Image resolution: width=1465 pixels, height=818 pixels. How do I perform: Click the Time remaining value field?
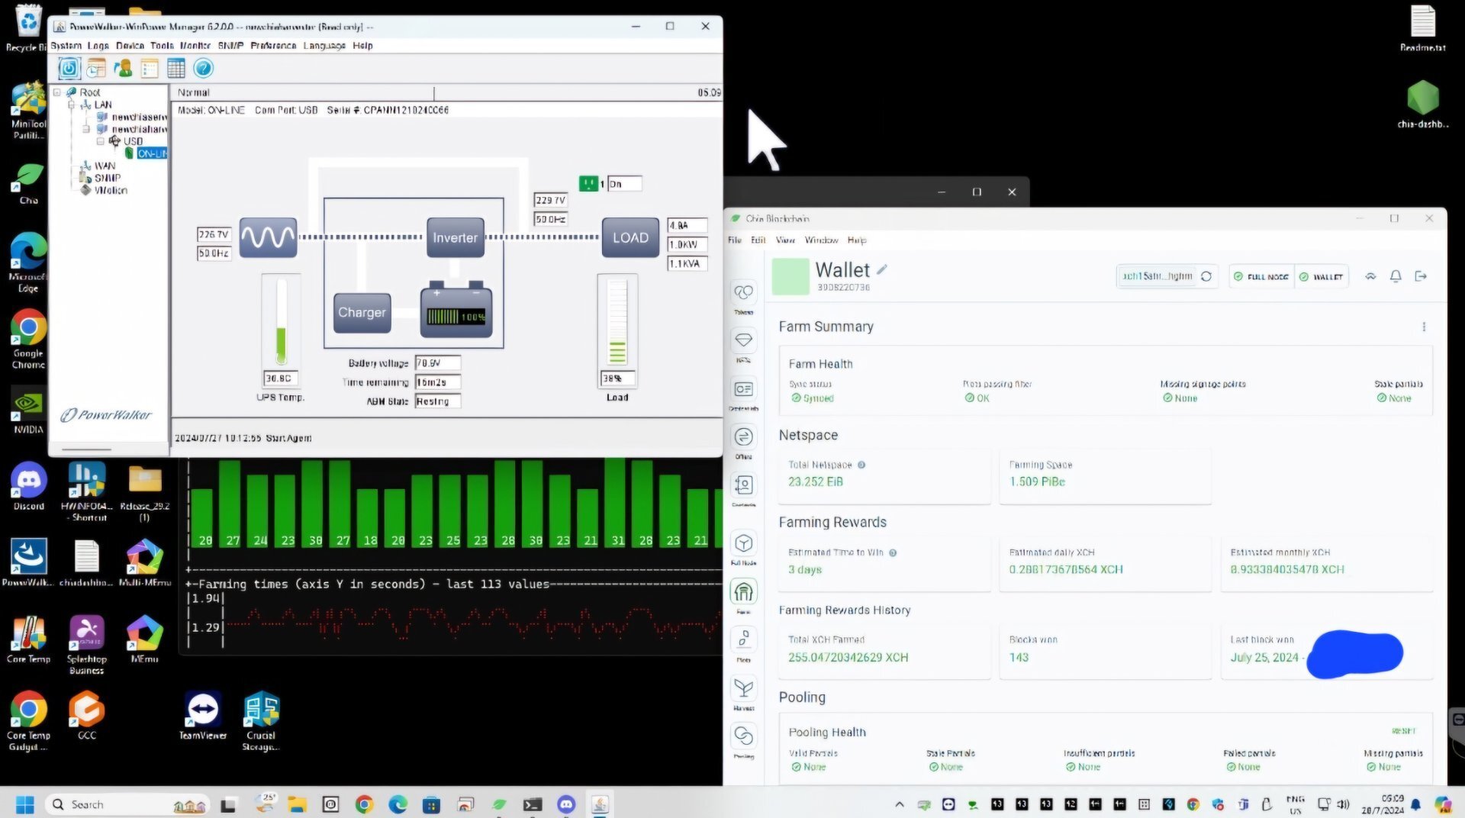click(x=438, y=382)
